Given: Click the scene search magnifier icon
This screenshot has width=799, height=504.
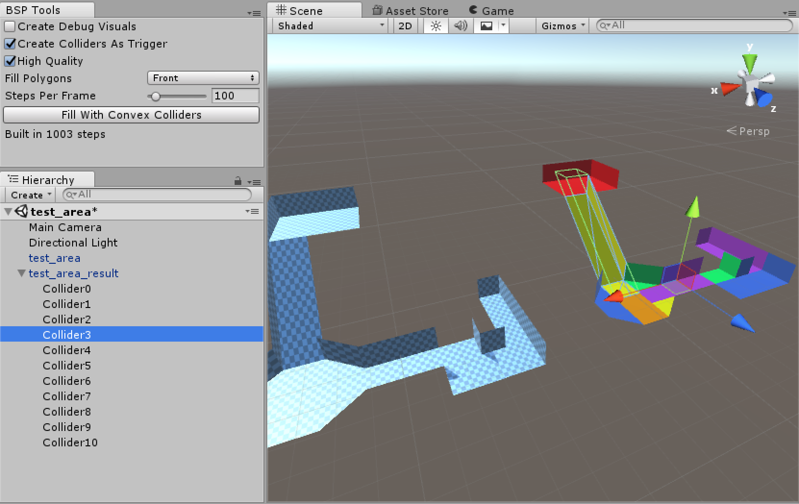Looking at the screenshot, I should 604,25.
